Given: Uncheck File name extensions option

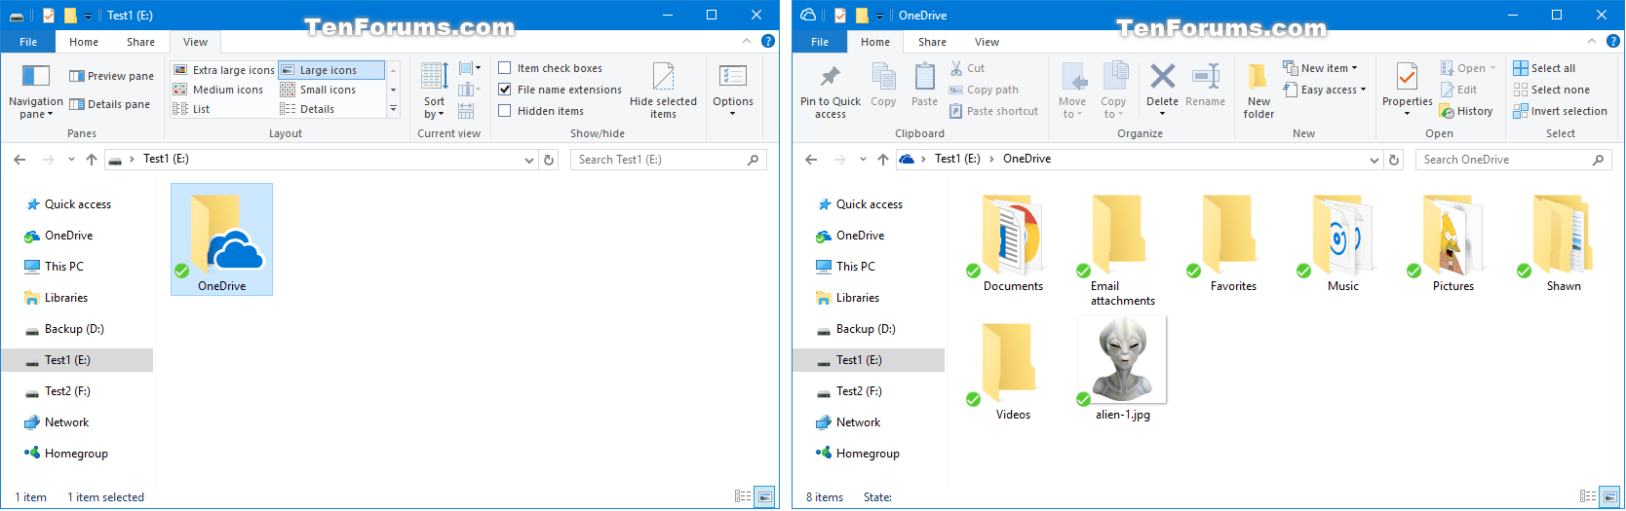Looking at the screenshot, I should pyautogui.click(x=561, y=90).
